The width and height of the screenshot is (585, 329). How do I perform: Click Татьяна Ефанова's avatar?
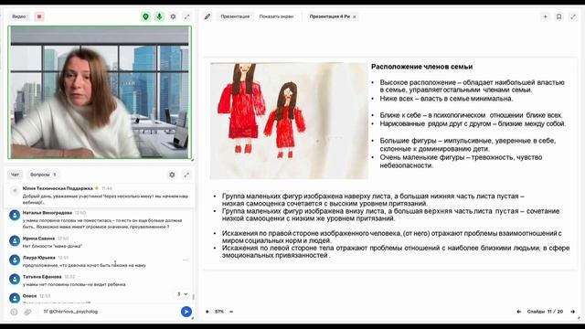[x=15, y=279]
